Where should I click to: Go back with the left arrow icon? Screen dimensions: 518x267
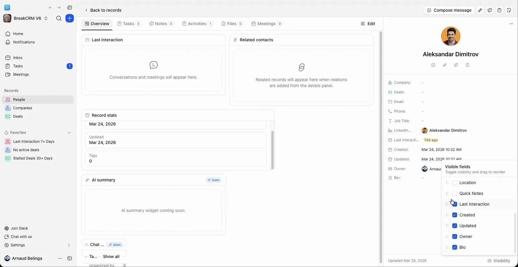pyautogui.click(x=50, y=7)
